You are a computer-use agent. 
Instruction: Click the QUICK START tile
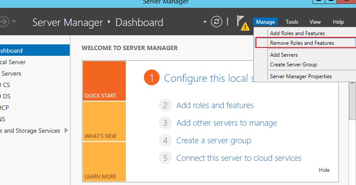pos(104,81)
